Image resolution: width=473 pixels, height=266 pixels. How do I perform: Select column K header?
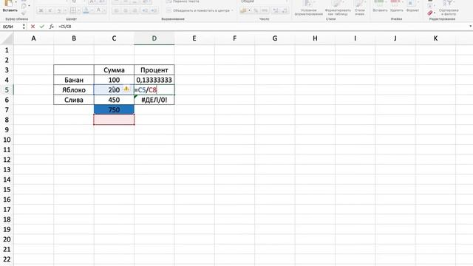pyautogui.click(x=435, y=38)
